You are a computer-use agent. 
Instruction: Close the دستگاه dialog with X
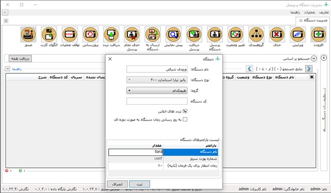tap(110, 59)
